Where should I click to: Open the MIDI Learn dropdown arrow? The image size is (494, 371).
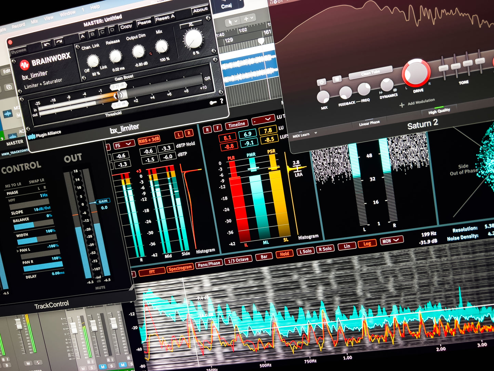point(316,133)
